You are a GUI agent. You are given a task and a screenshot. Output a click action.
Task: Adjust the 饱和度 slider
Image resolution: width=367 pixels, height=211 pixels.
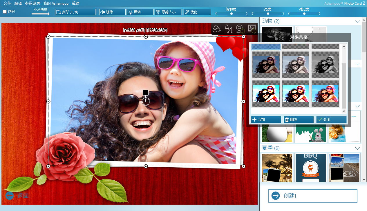pos(231,13)
